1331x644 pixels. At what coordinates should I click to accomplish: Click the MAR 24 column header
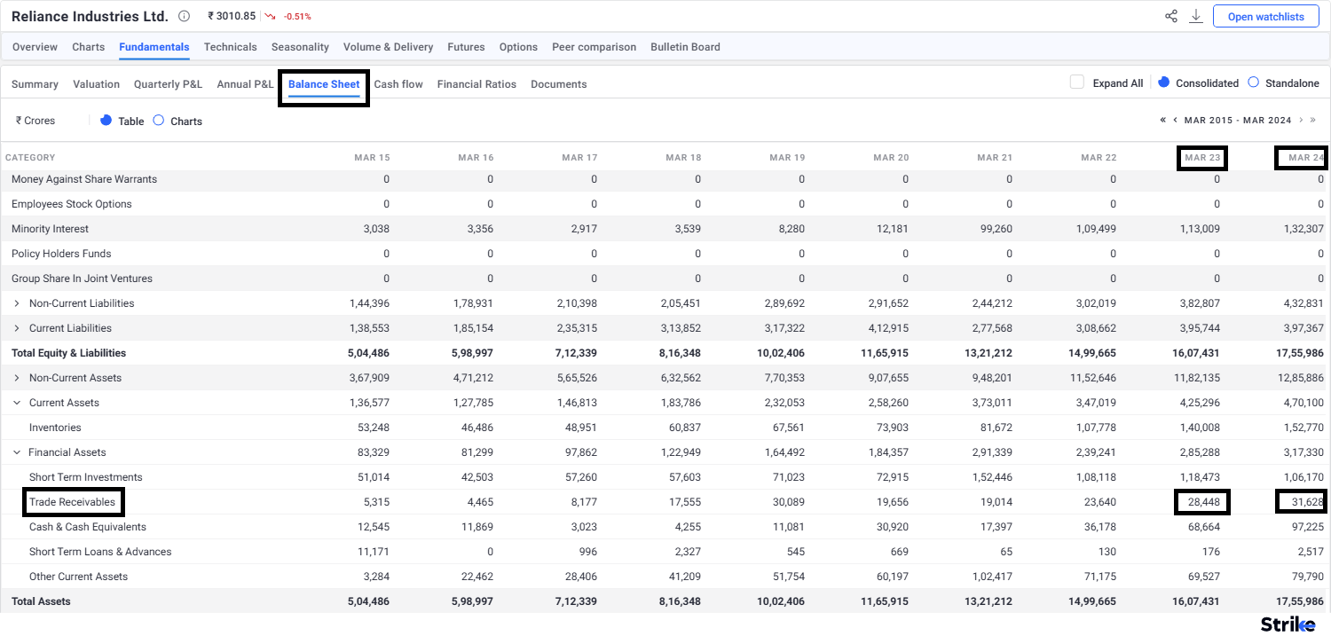pos(1306,157)
